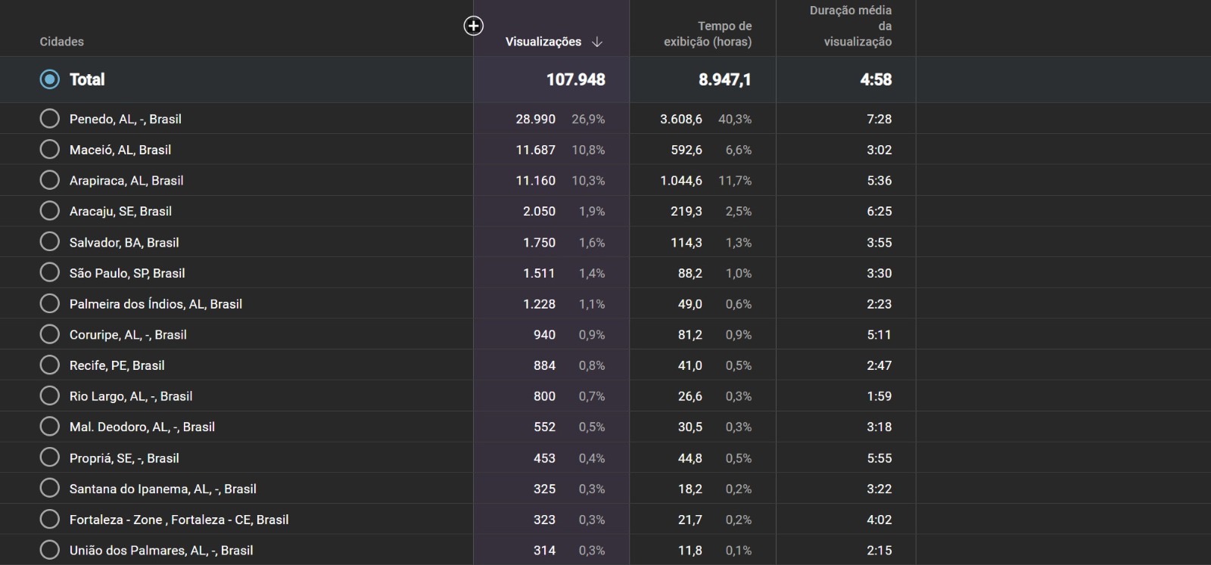Select the São Paulo radio button
Viewport: 1211px width, 565px height.
pos(49,273)
